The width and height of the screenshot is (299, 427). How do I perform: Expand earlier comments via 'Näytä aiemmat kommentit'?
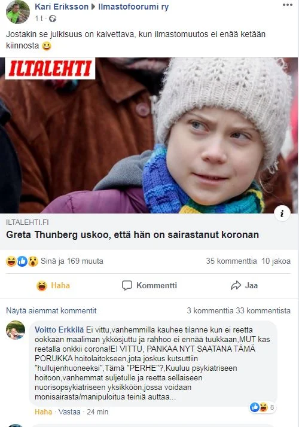(51, 310)
